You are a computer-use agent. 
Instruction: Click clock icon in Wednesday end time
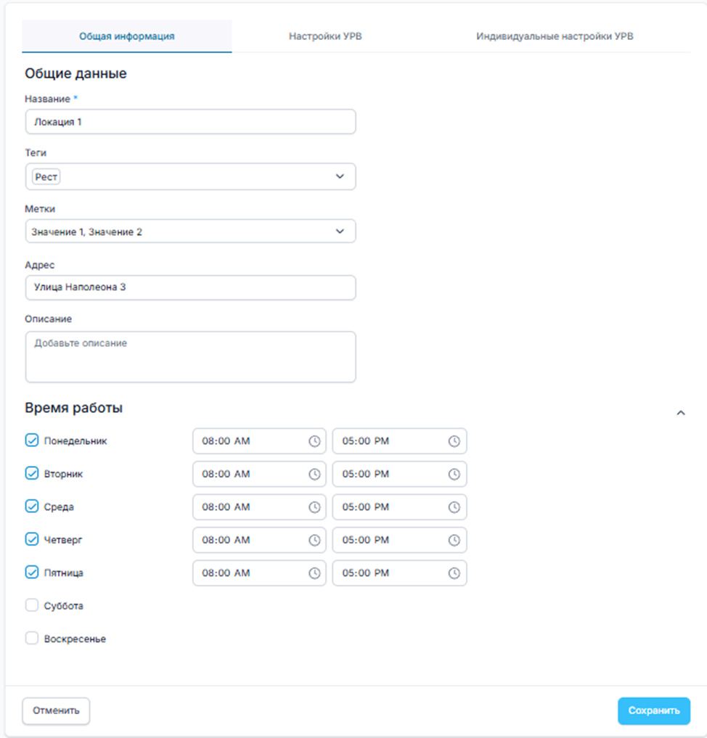coord(454,507)
